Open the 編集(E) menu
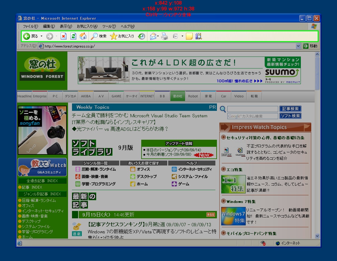Viewport: 337px width, 261px height. point(49,26)
